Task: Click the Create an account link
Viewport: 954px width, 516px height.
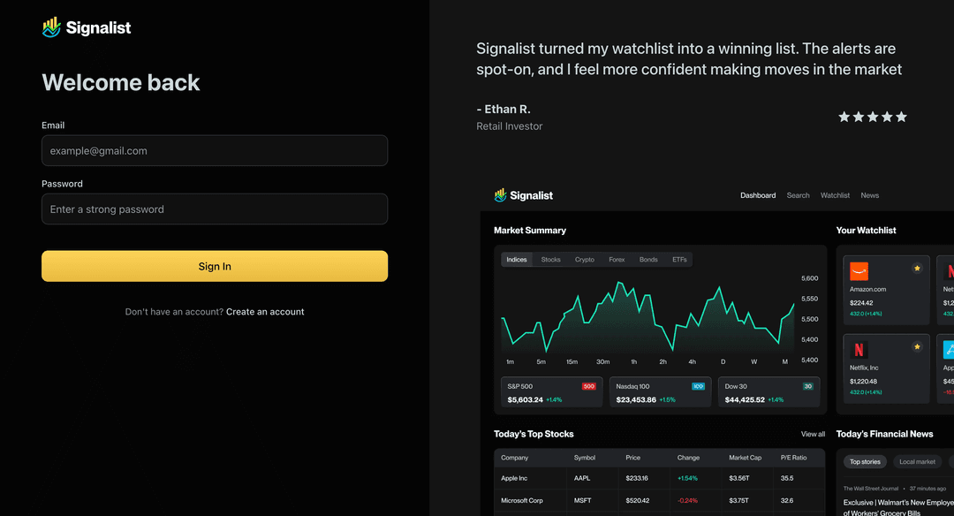Action: [265, 311]
